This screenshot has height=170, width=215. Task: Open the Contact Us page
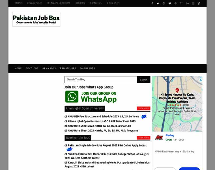[x=96, y=3]
